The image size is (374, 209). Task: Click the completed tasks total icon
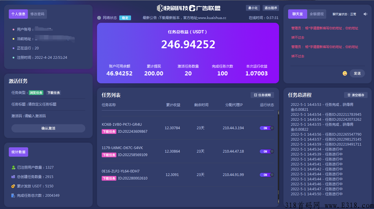pos(13,196)
